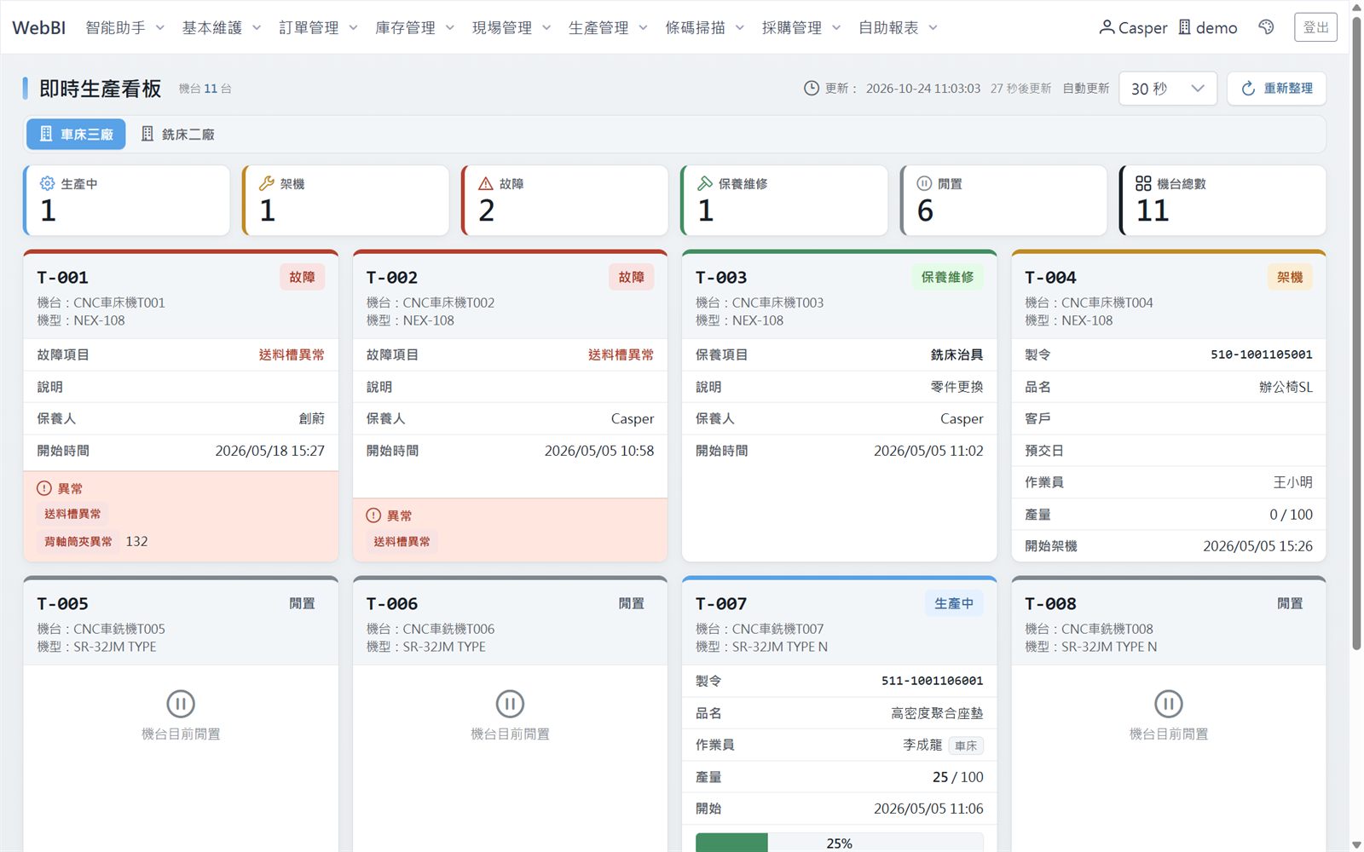Click the theme palette icon beside 登出
This screenshot has height=852, width=1364.
click(1266, 27)
